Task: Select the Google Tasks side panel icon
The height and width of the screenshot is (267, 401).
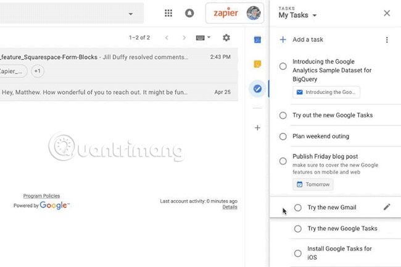Action: [257, 88]
